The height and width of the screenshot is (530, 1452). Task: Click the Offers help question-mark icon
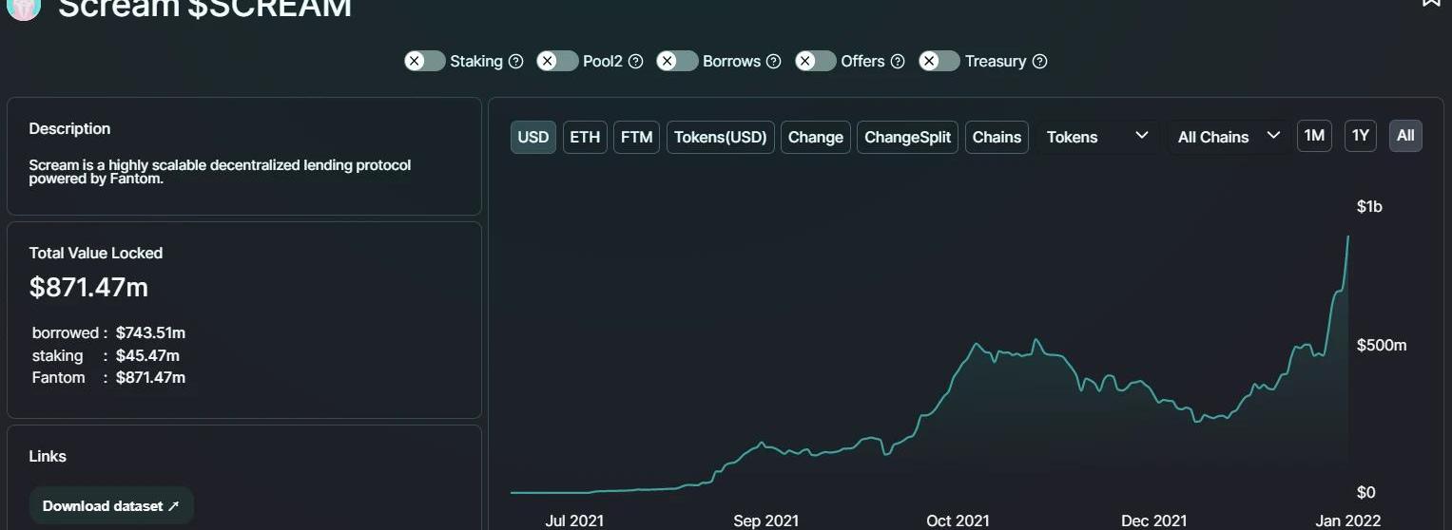click(898, 62)
